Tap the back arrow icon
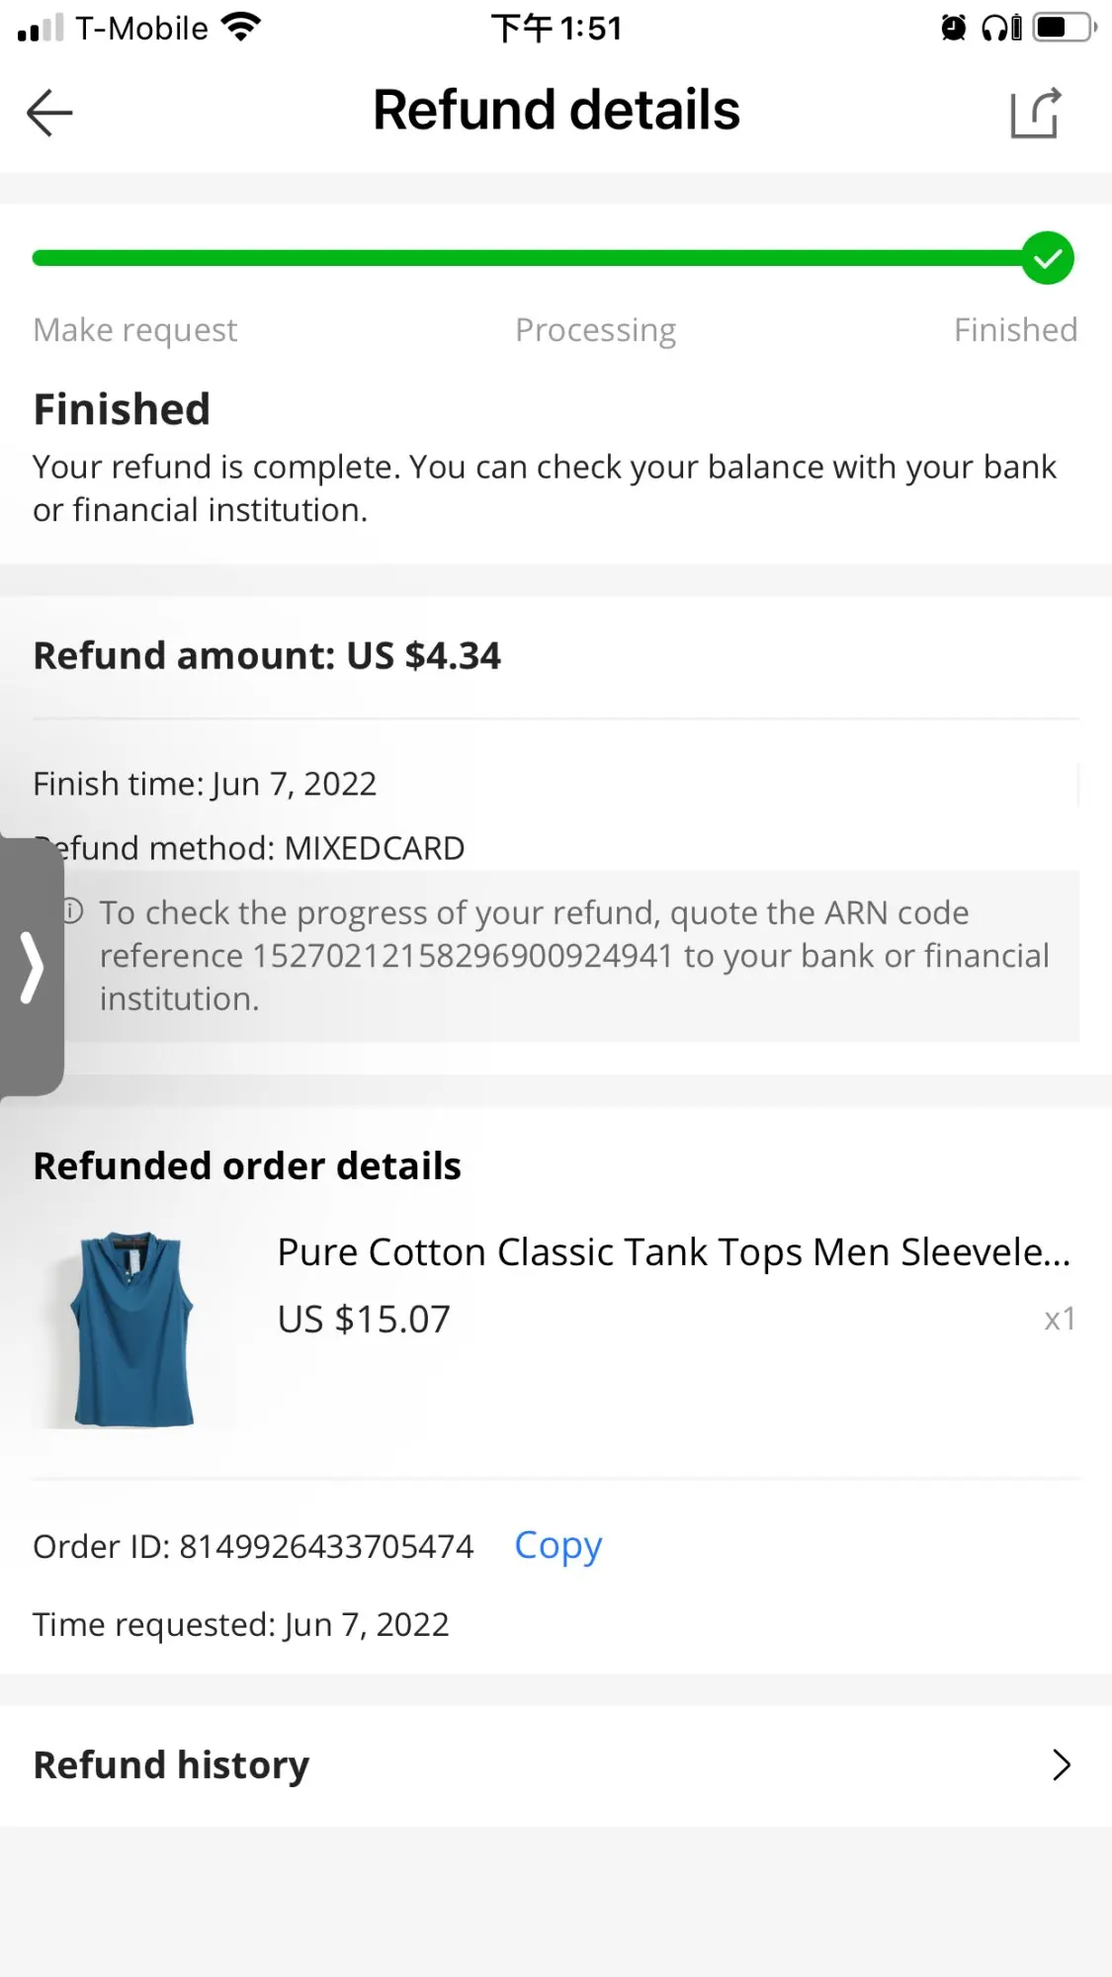Viewport: 1112px width, 1977px height. pos(49,112)
